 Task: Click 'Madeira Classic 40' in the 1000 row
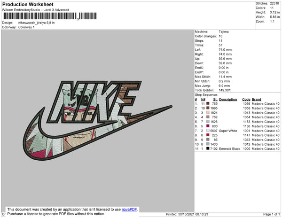point(266,148)
